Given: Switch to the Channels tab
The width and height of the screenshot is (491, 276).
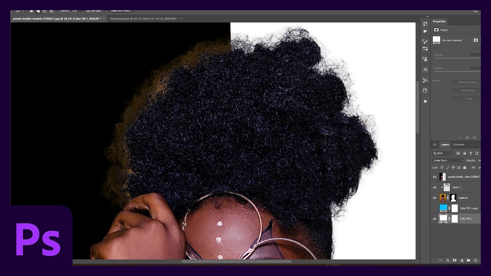Looking at the screenshot, I should click(x=459, y=145).
